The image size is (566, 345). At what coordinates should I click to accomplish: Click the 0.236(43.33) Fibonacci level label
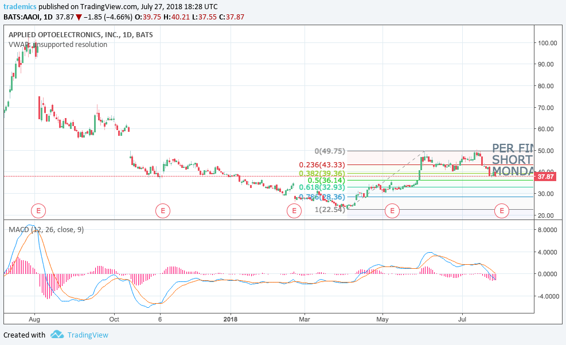pos(322,164)
